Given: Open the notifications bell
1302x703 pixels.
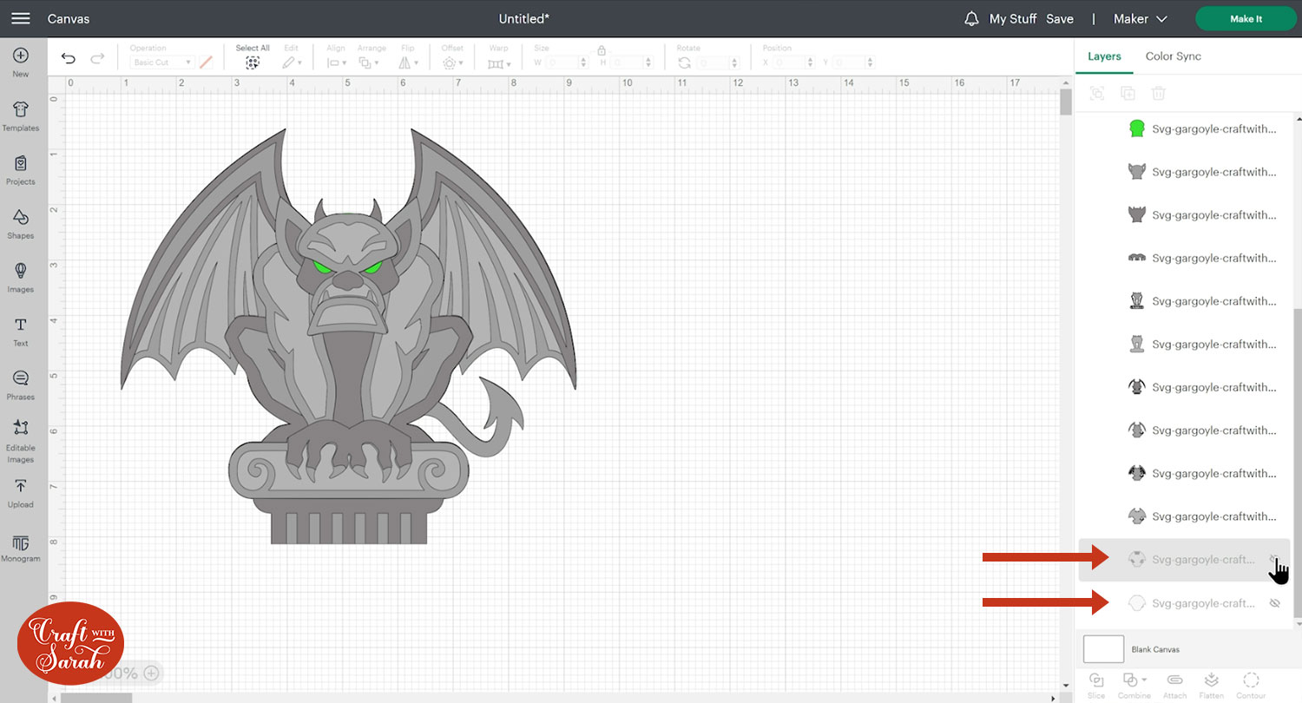Looking at the screenshot, I should click(971, 18).
